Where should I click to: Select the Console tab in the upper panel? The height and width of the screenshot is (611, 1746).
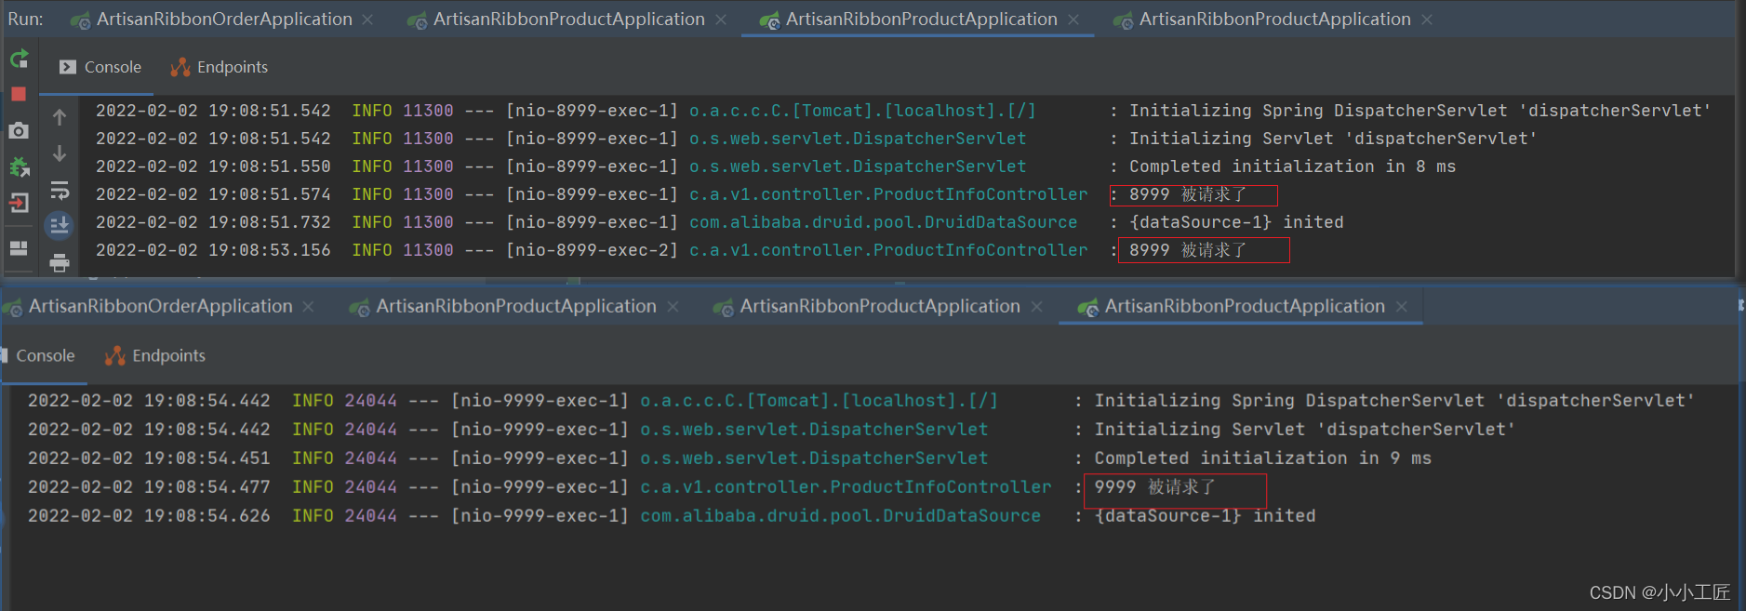click(x=100, y=67)
